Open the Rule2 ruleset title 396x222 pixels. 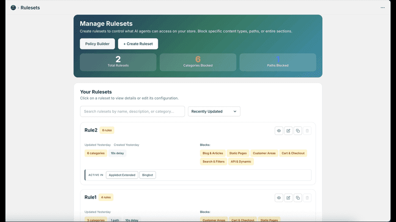91,130
